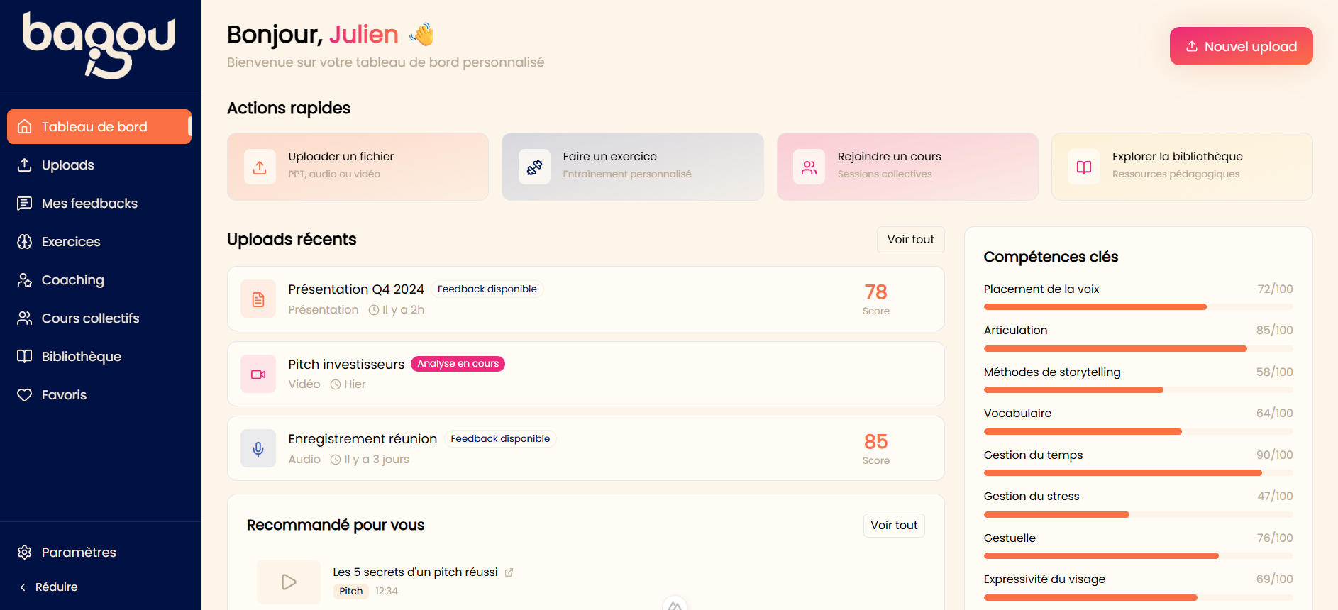Click the microphone icon for Enregistrement réunion
Viewport: 1338px width, 610px height.
[x=258, y=449]
